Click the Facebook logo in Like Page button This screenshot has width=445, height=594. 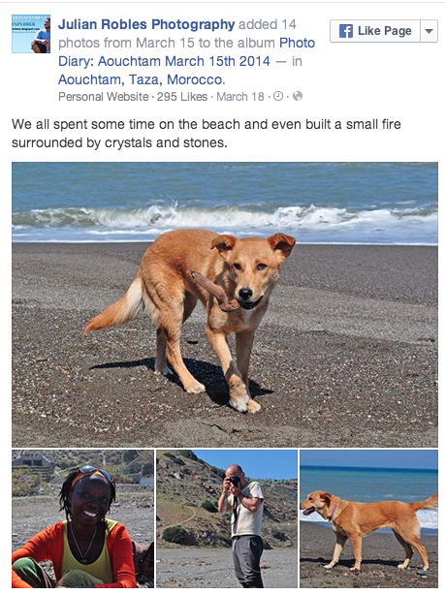[346, 31]
